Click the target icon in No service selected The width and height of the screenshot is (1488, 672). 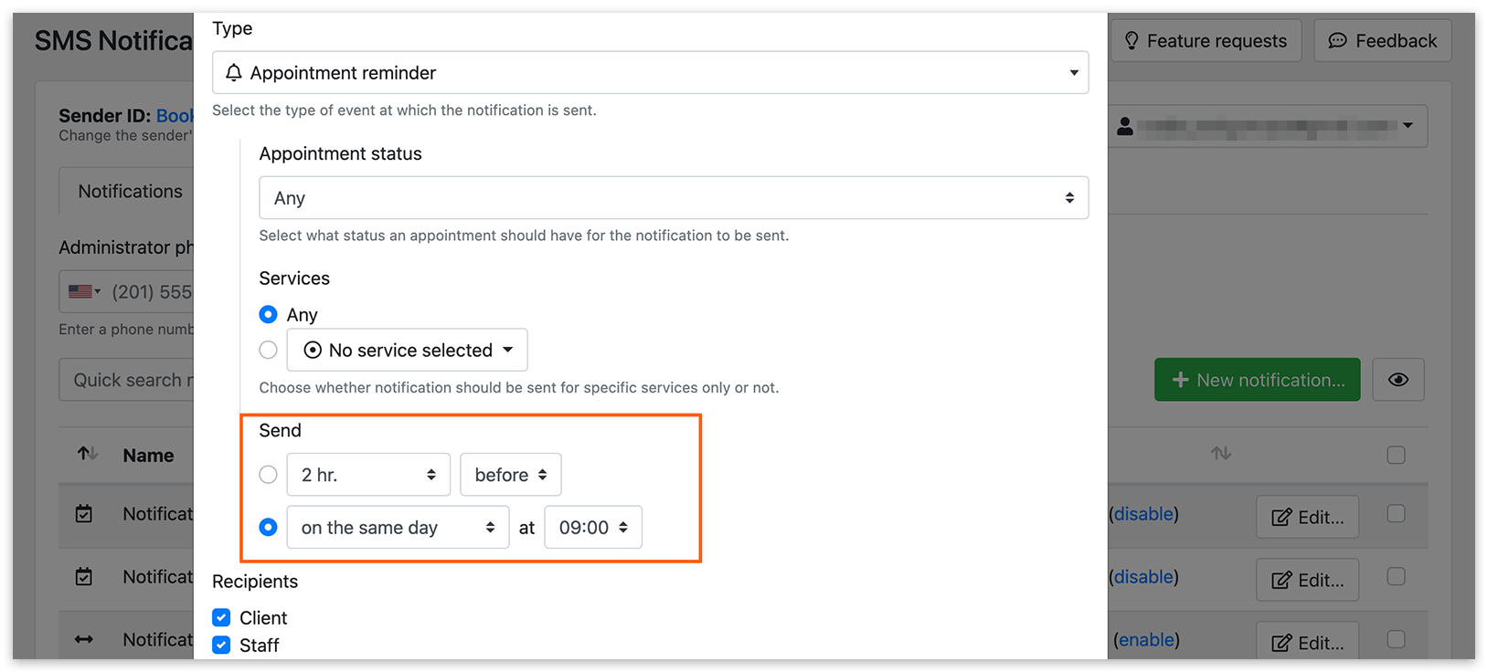[313, 350]
